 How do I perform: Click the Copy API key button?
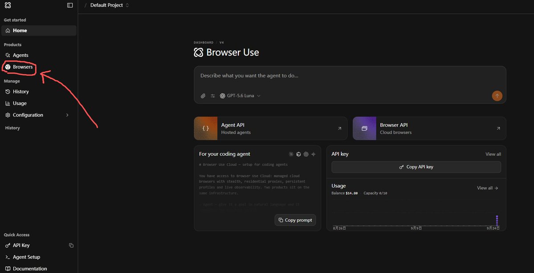tap(416, 167)
